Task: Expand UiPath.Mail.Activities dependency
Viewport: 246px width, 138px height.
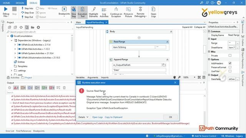Action: 15,49
